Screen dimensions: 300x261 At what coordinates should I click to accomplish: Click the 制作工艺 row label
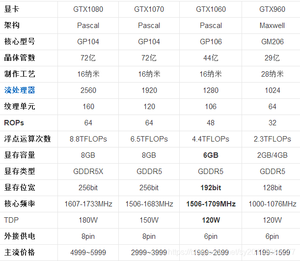coord(20,74)
